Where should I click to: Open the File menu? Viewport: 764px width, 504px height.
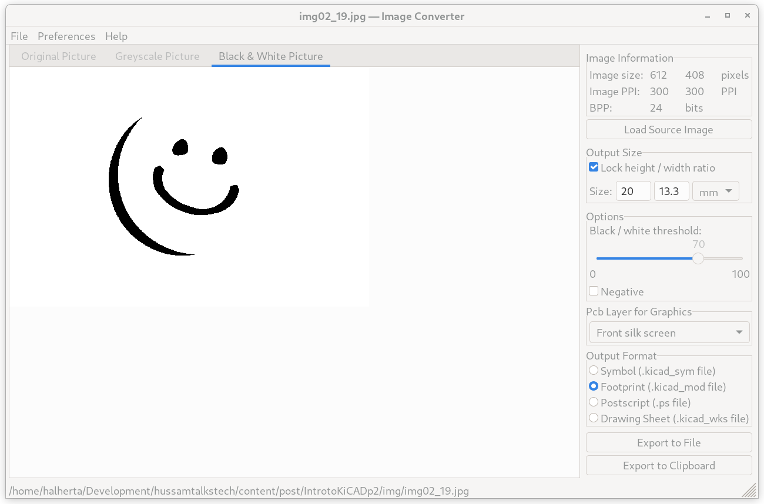point(19,36)
